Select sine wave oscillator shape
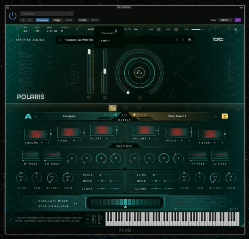249x239 pixels. (178, 202)
